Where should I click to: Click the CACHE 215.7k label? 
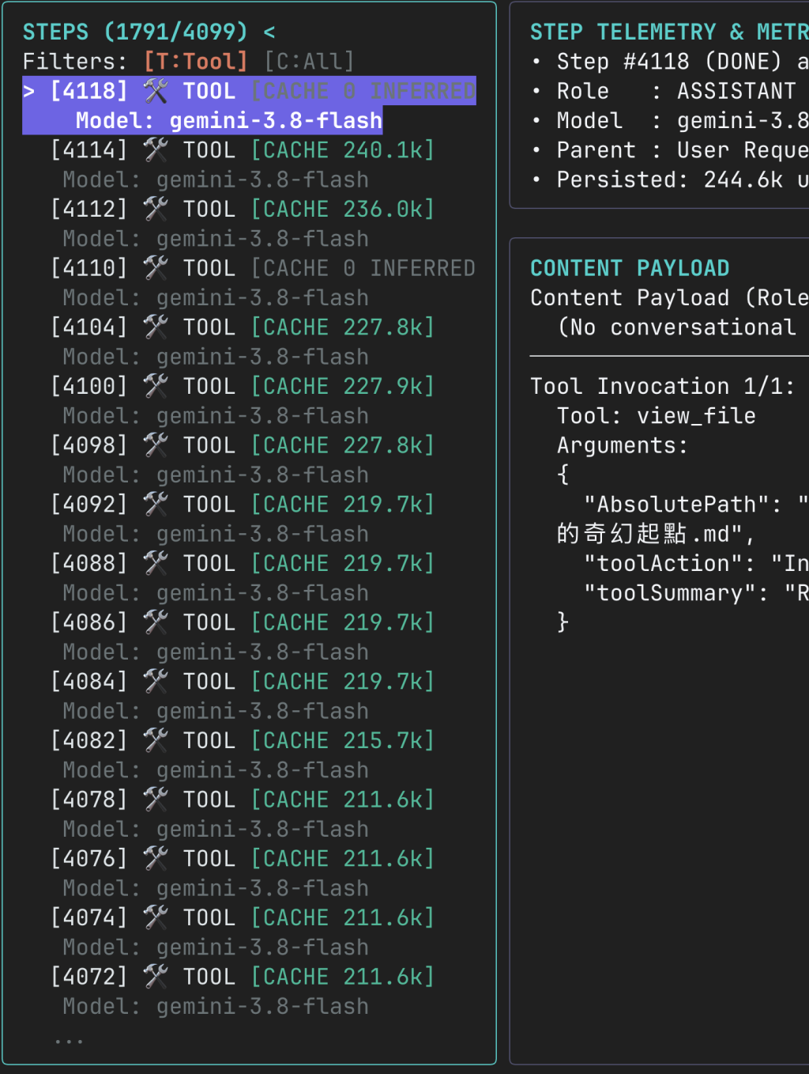(x=343, y=740)
